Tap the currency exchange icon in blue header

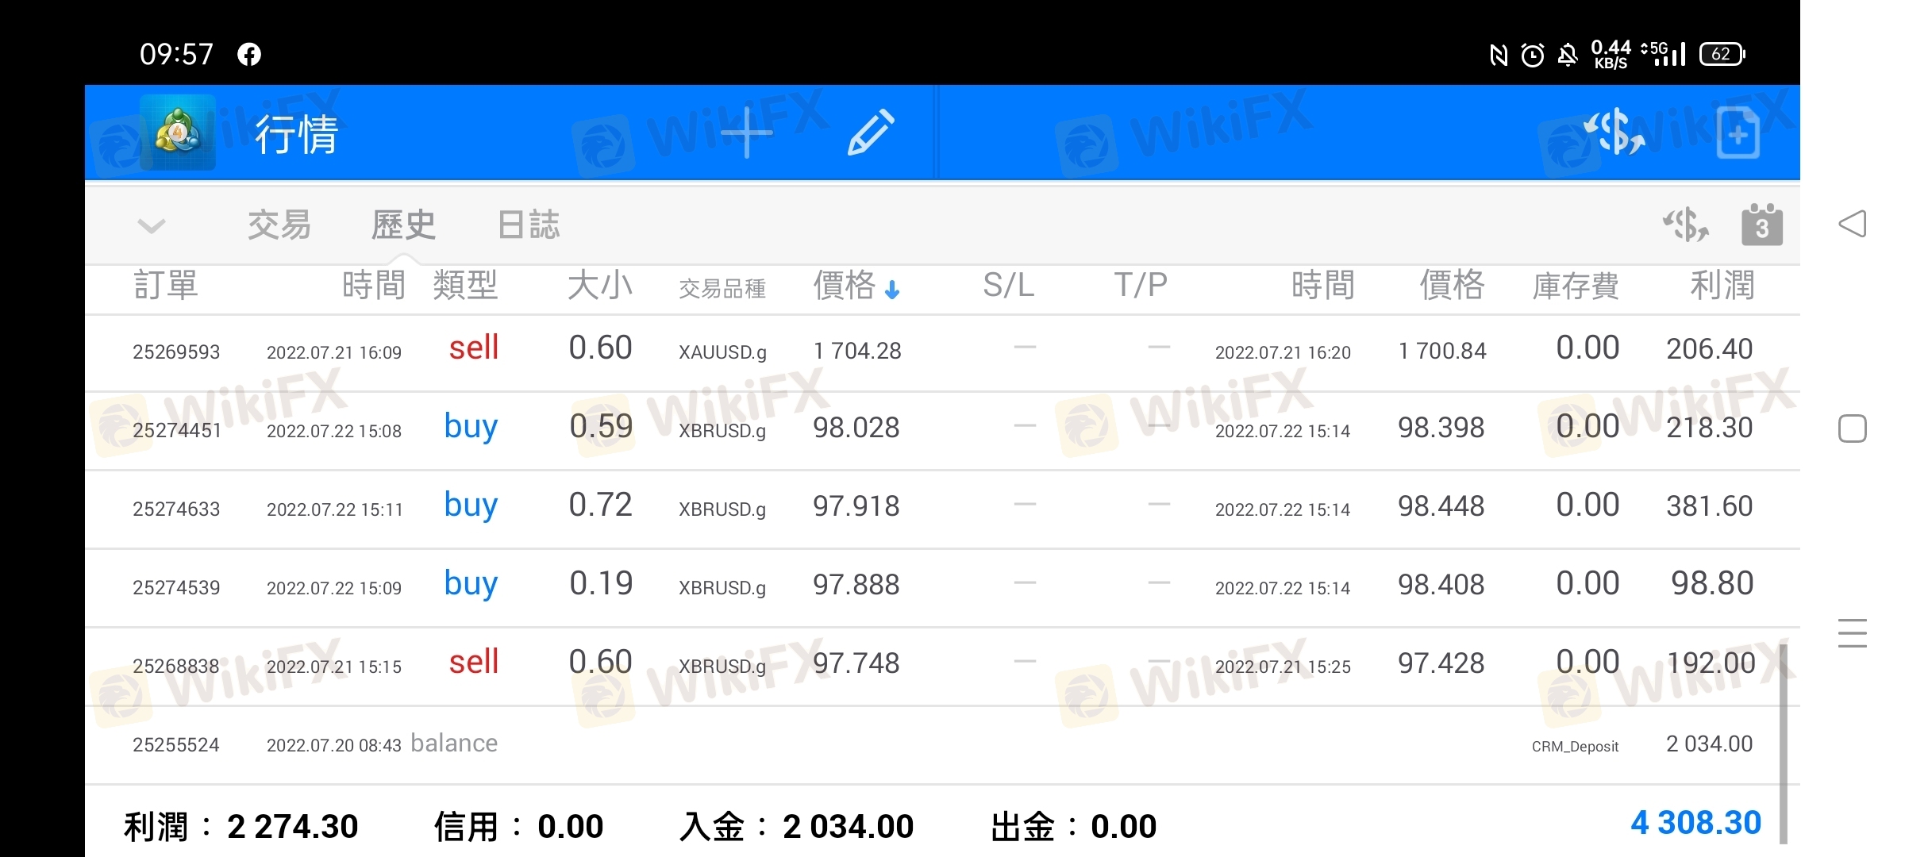(x=1614, y=133)
